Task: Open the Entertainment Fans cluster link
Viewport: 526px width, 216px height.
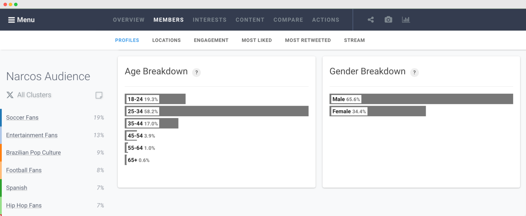Action: tap(32, 135)
